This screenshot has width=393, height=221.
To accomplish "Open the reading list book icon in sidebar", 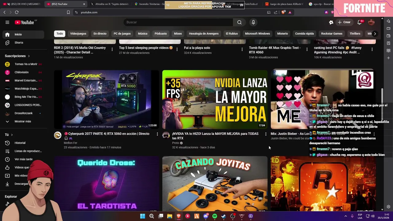I will pyautogui.click(x=388, y=51).
